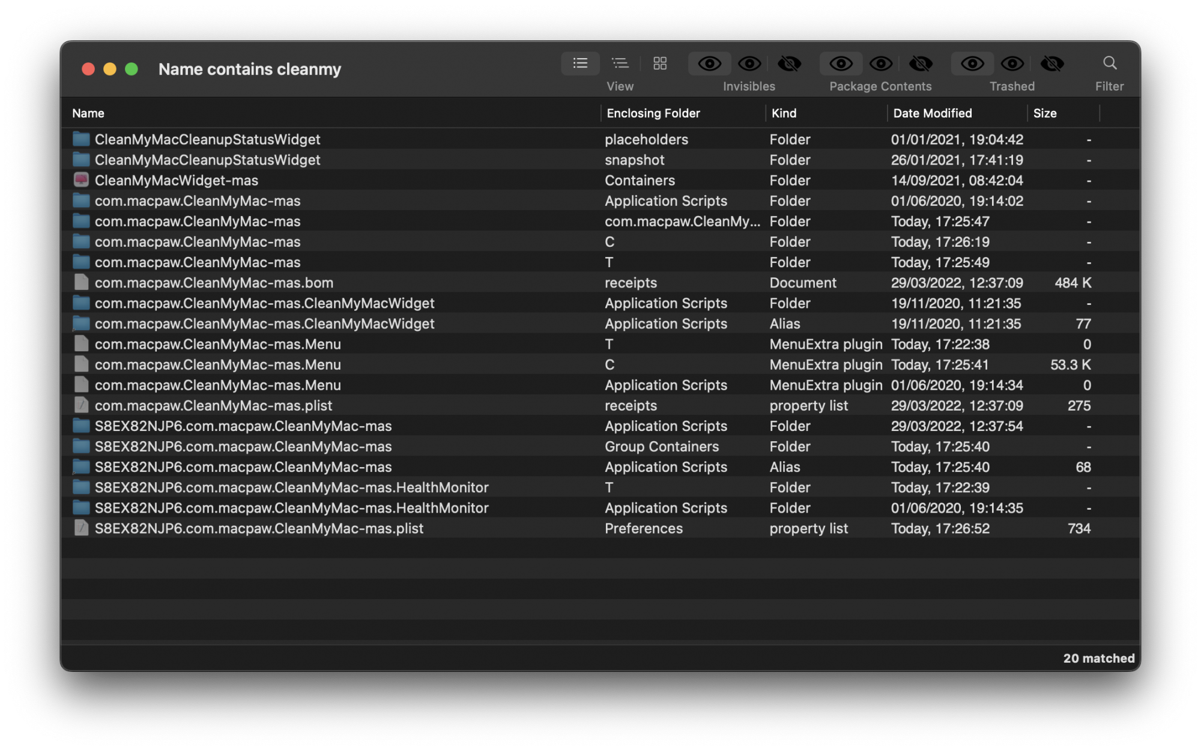Click folder icon of S8EX82NJP6 item in Group Containers
1201x751 pixels.
[x=81, y=446]
